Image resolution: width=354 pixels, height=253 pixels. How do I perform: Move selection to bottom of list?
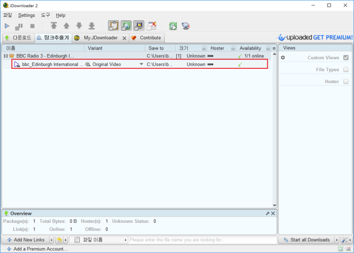[x=92, y=26]
